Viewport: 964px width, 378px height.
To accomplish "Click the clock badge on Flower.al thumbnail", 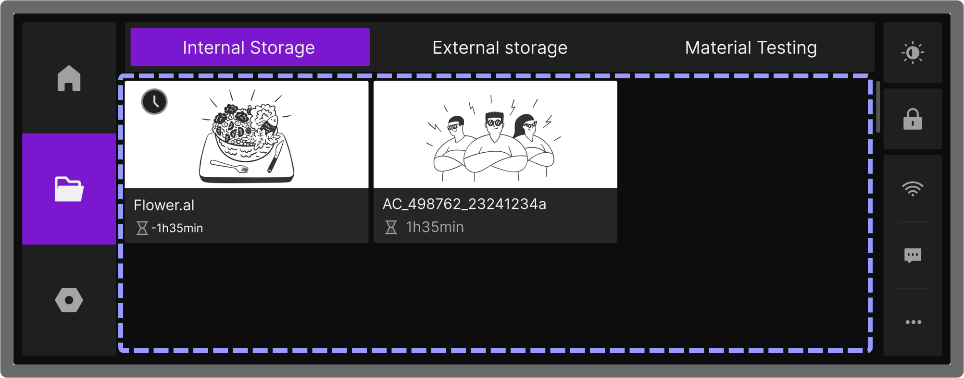I will (x=154, y=102).
